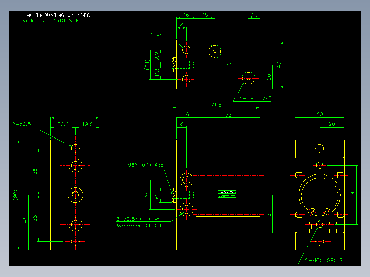
Task: Click the M6X1.0PX14dp thread callout
Action: pos(146,165)
